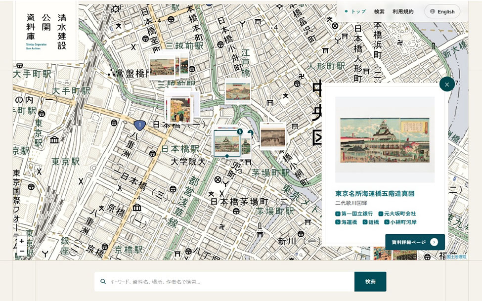Click the globe icon beside English
This screenshot has height=301, width=482.
click(432, 11)
